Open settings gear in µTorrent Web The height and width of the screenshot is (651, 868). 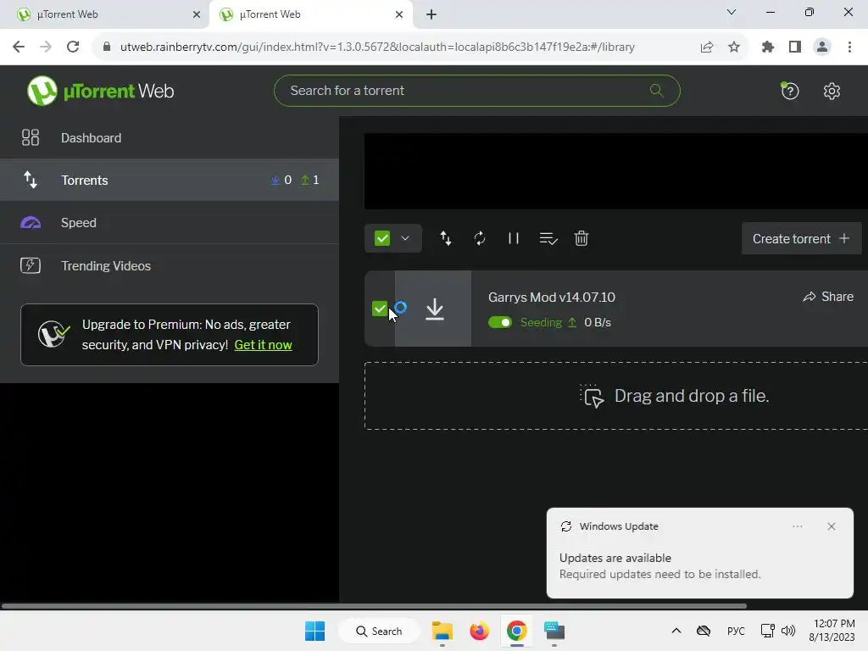pos(832,91)
